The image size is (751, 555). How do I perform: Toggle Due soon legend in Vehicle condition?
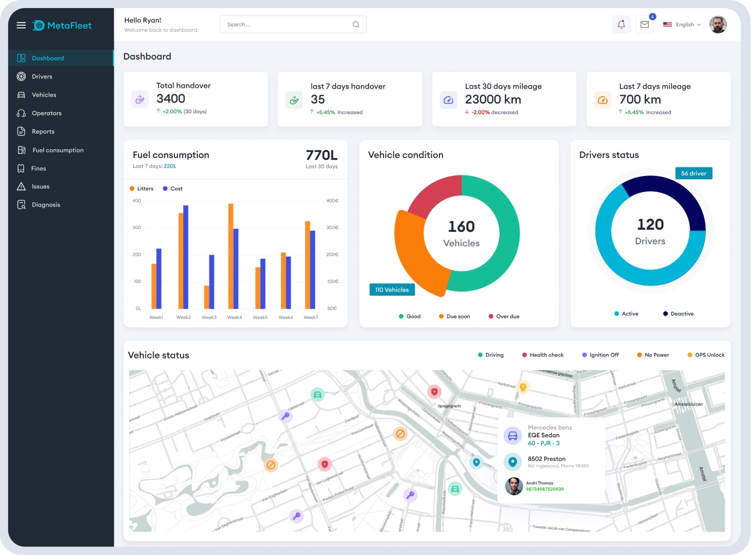(454, 317)
